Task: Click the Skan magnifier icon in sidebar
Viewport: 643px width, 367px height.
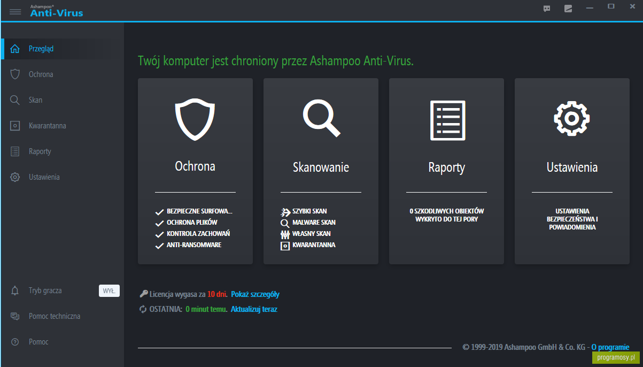Action: (15, 100)
